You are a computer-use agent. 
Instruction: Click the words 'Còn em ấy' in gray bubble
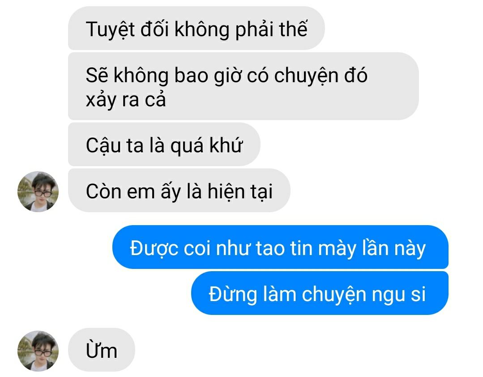(x=133, y=191)
